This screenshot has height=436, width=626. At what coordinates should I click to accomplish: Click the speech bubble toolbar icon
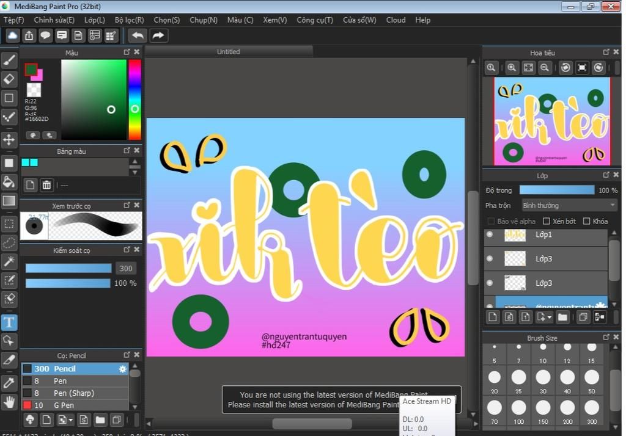click(45, 35)
